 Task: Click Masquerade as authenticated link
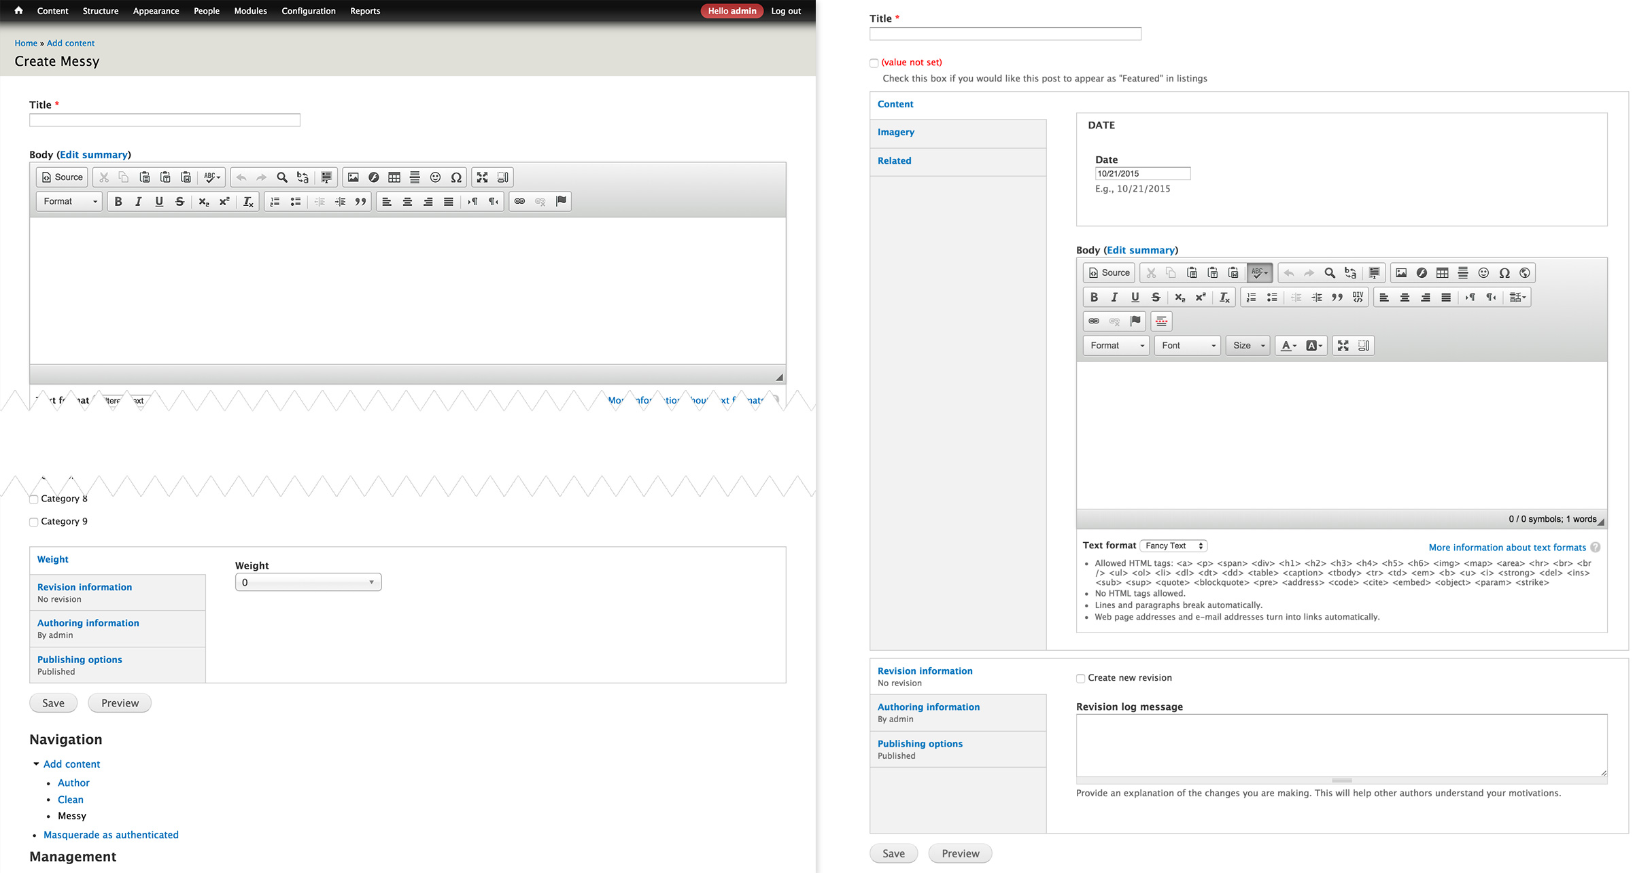(x=111, y=835)
